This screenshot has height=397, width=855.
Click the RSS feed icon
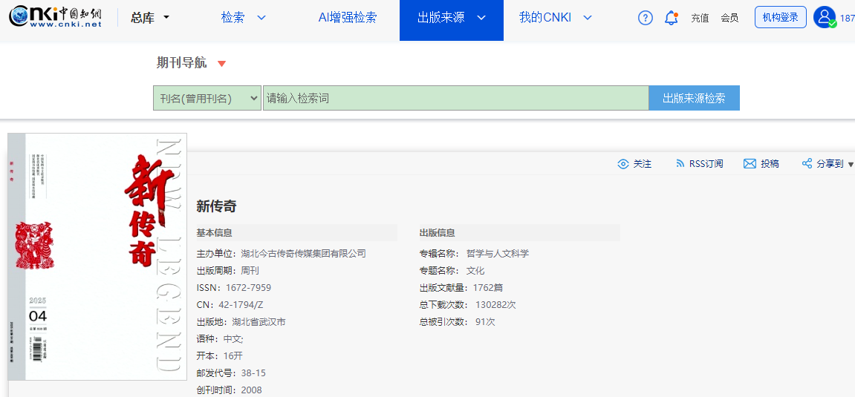coord(680,164)
